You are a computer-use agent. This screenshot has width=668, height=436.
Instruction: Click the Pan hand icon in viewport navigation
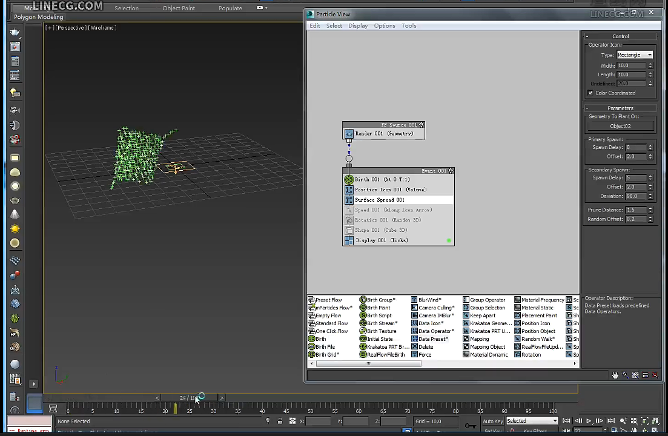(615, 375)
